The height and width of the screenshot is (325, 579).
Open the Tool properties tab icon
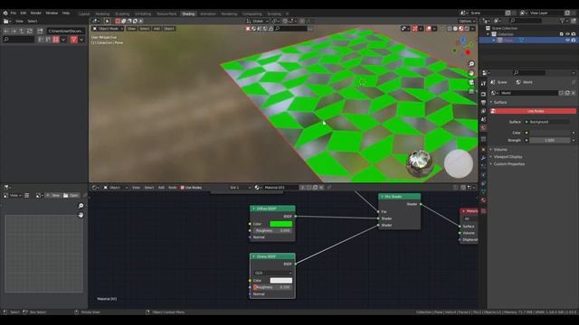point(483,84)
